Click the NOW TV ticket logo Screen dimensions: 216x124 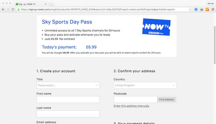click(156, 27)
